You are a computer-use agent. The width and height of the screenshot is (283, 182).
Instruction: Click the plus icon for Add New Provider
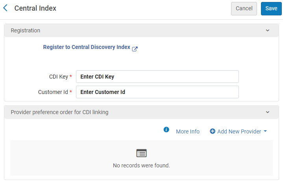213,131
